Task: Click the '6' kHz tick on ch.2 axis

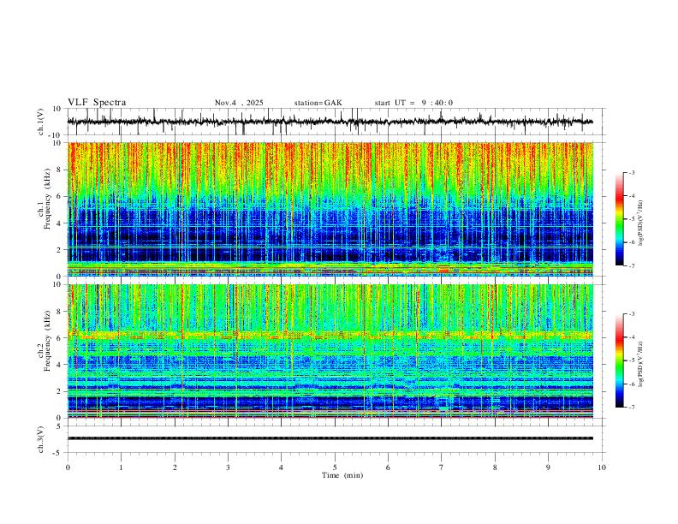Action: (x=59, y=338)
